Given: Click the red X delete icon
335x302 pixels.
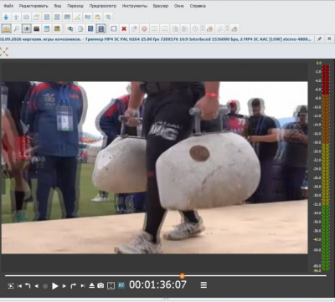Looking at the screenshot, I should (x=124, y=28).
